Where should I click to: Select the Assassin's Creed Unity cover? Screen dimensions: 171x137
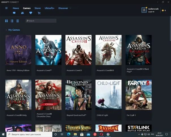18,95
